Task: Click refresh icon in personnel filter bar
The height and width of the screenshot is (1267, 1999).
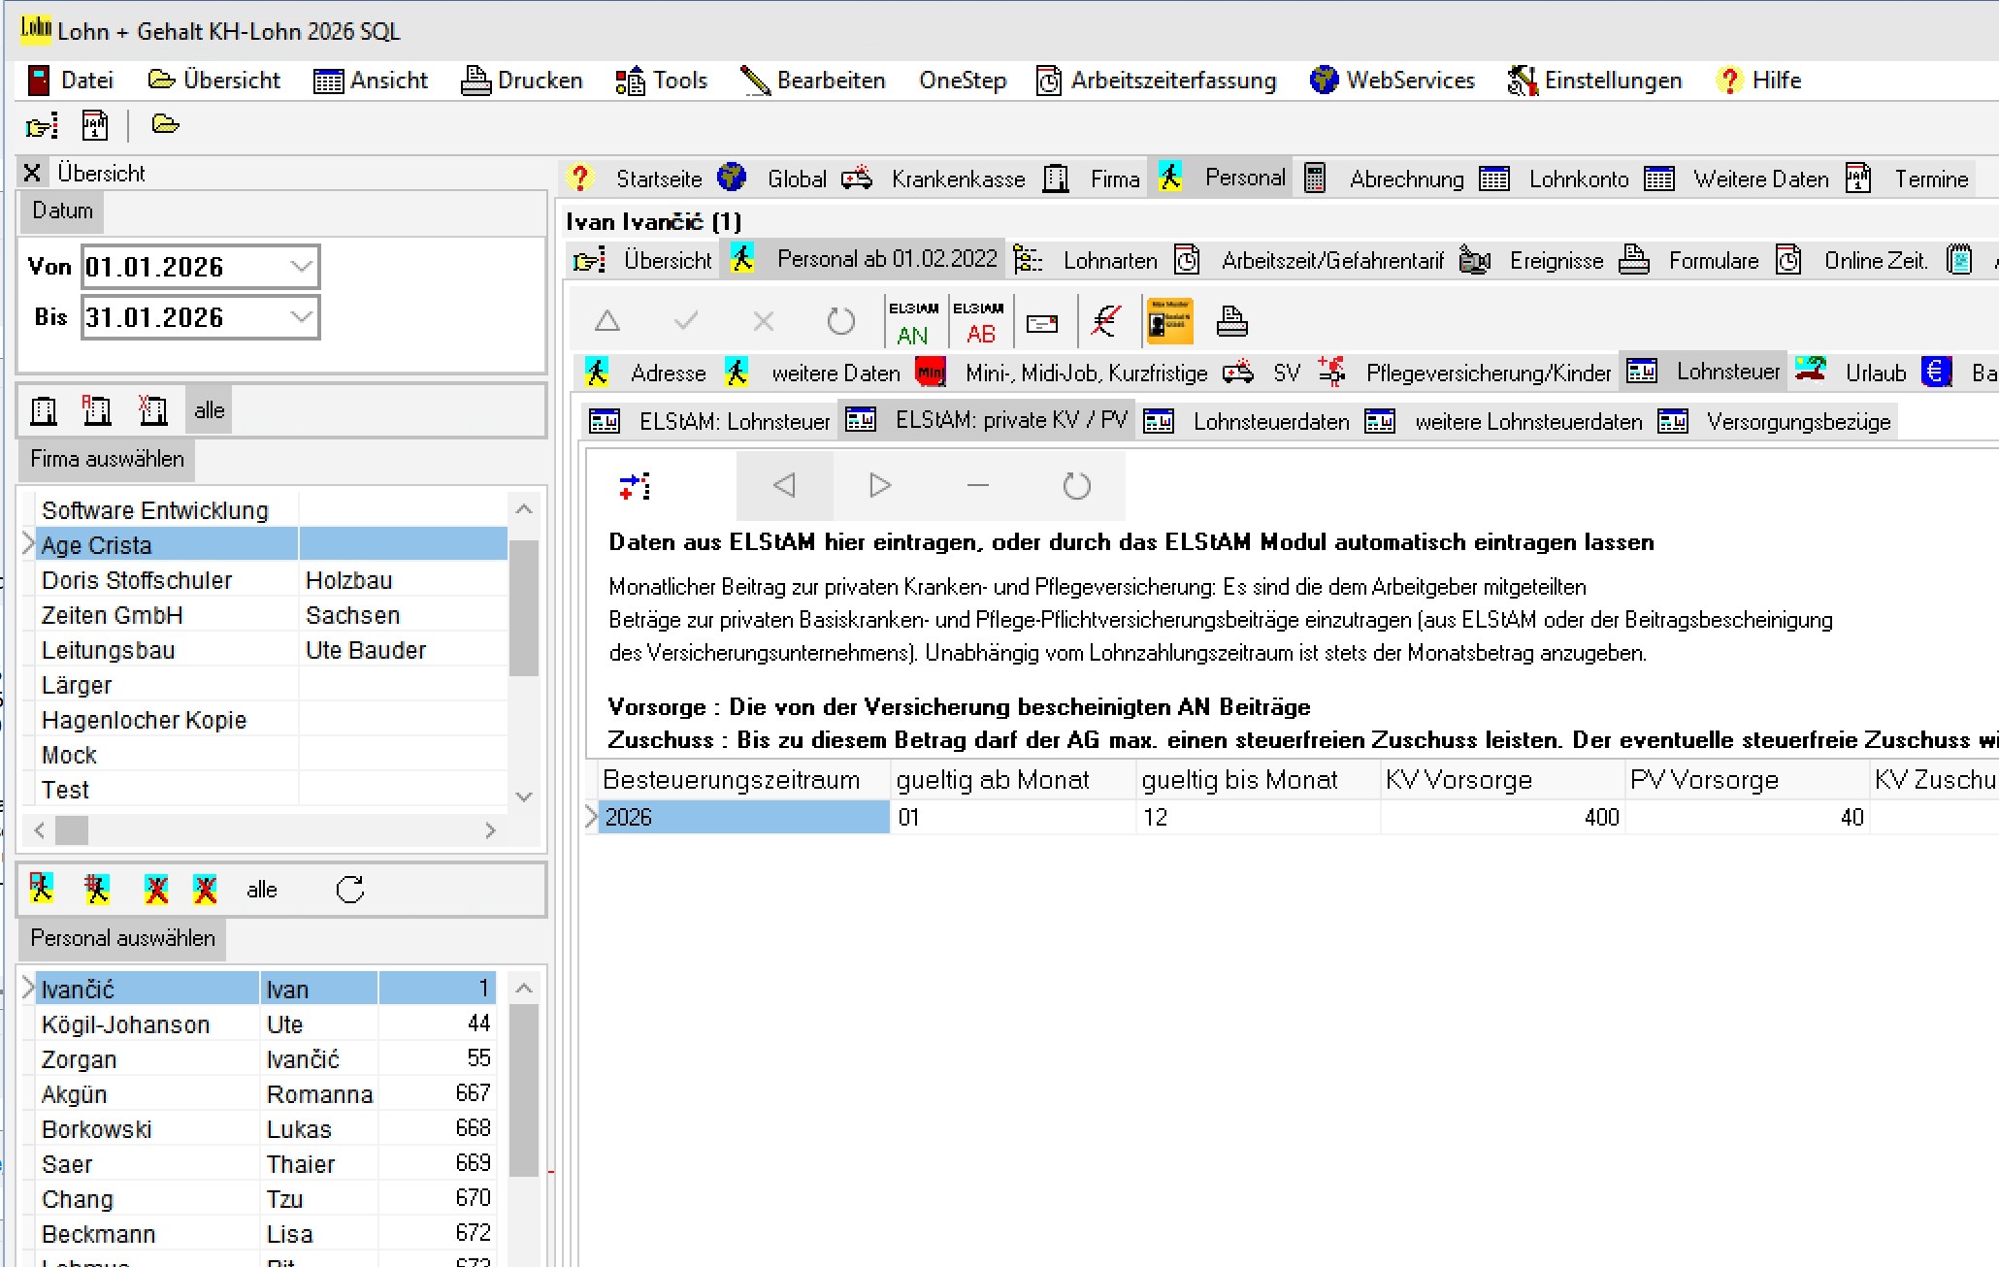Action: click(350, 890)
